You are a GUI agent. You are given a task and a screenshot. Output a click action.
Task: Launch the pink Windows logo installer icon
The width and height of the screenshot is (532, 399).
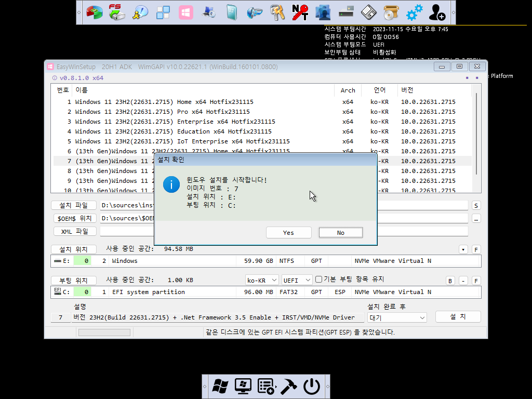pos(186,12)
